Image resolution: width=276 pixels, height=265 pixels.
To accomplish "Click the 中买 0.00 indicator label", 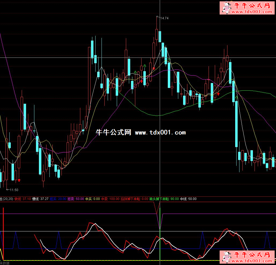I will (92, 199).
